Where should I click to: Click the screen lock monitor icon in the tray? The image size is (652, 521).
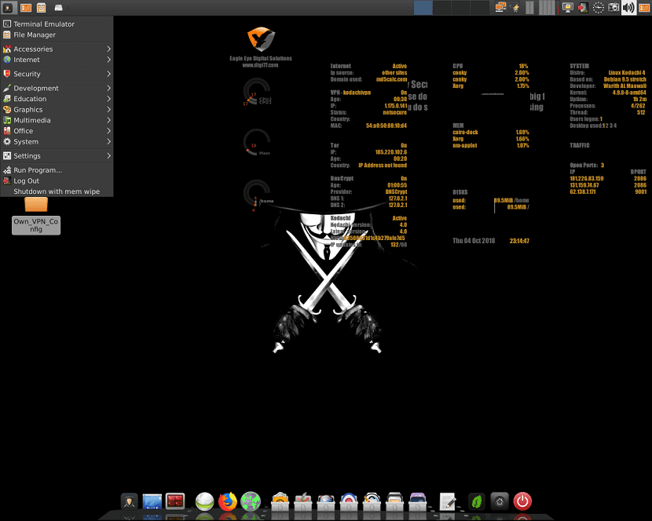pyautogui.click(x=569, y=7)
